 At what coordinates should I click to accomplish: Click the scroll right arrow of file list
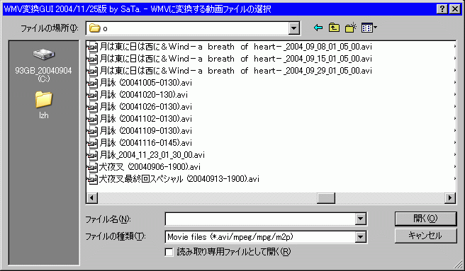pos(450,198)
